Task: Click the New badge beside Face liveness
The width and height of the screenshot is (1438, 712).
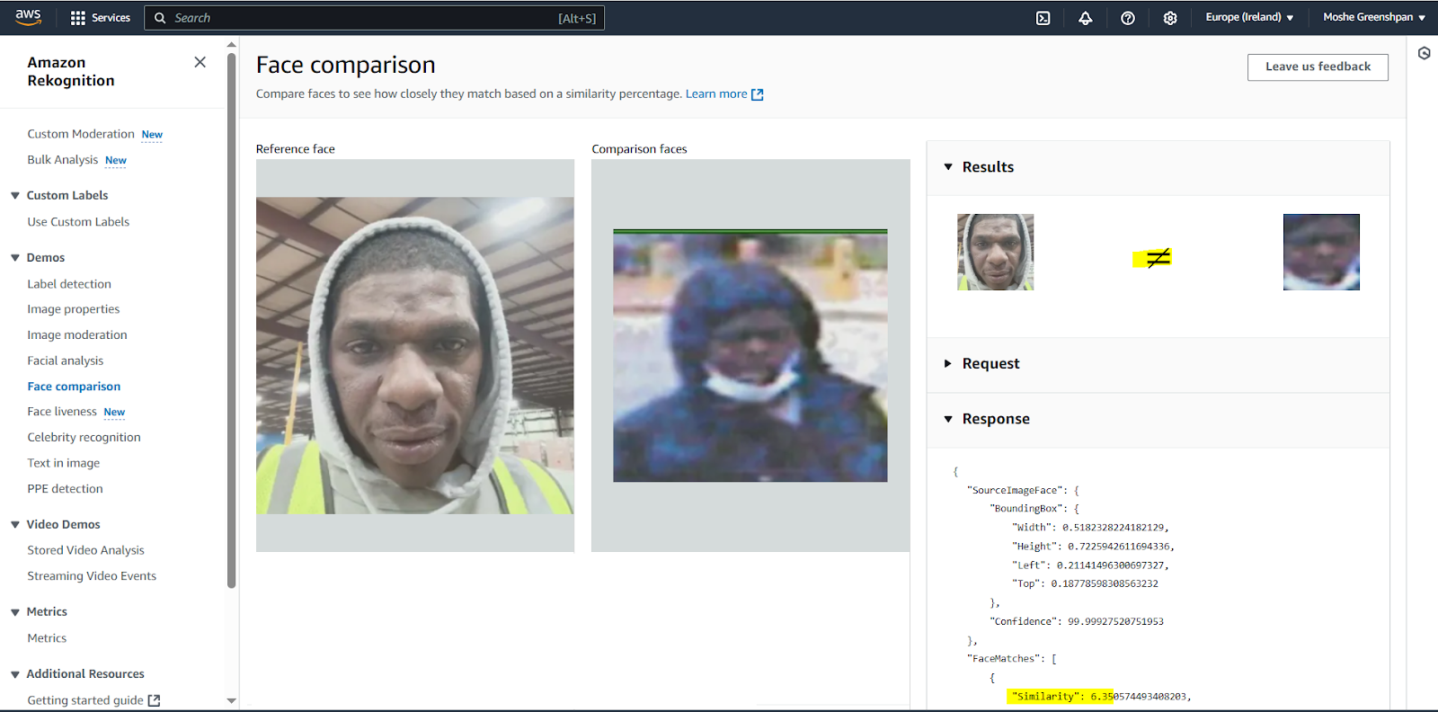Action: 114,413
